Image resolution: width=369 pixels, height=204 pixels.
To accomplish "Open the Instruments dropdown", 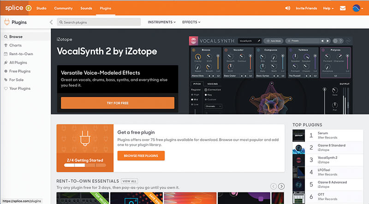I will (162, 22).
